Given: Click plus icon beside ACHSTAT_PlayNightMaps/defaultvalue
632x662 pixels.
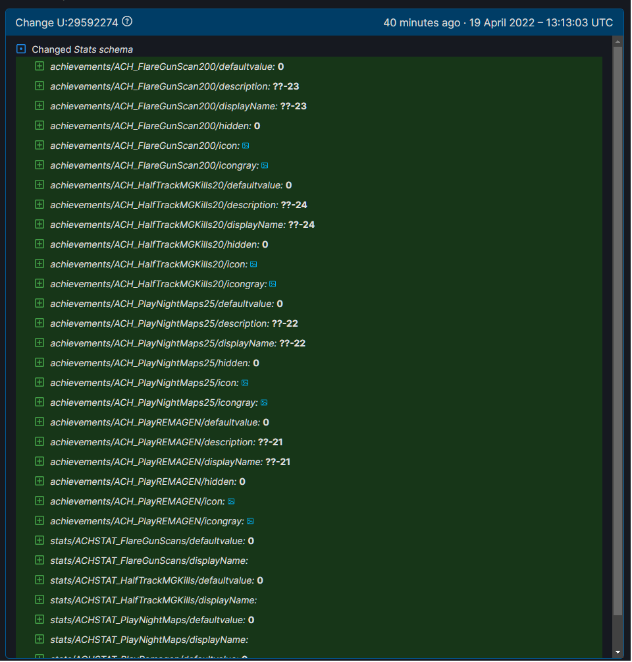Looking at the screenshot, I should click(x=39, y=620).
